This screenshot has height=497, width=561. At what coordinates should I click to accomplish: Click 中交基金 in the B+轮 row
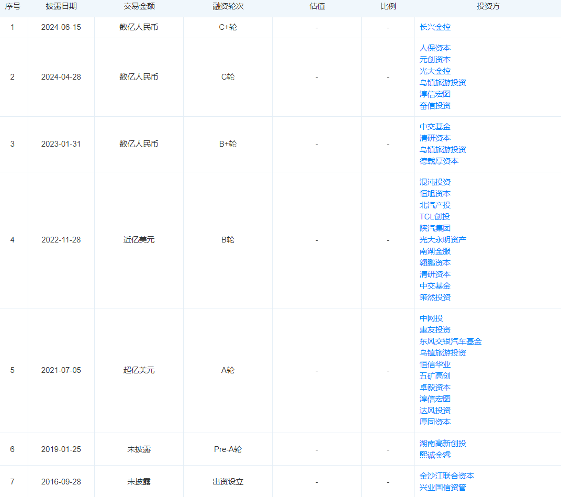(x=435, y=127)
